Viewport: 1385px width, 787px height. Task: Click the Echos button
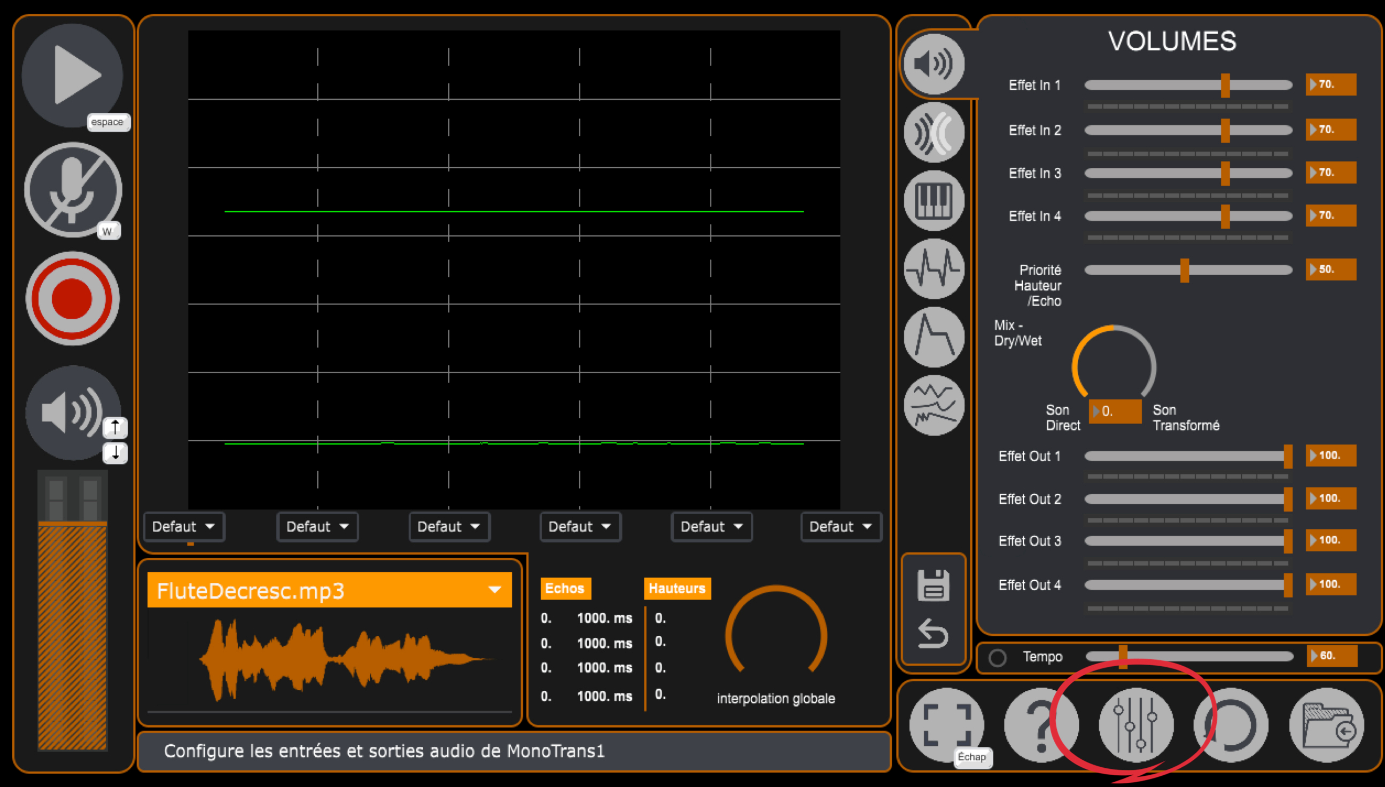pyautogui.click(x=565, y=588)
